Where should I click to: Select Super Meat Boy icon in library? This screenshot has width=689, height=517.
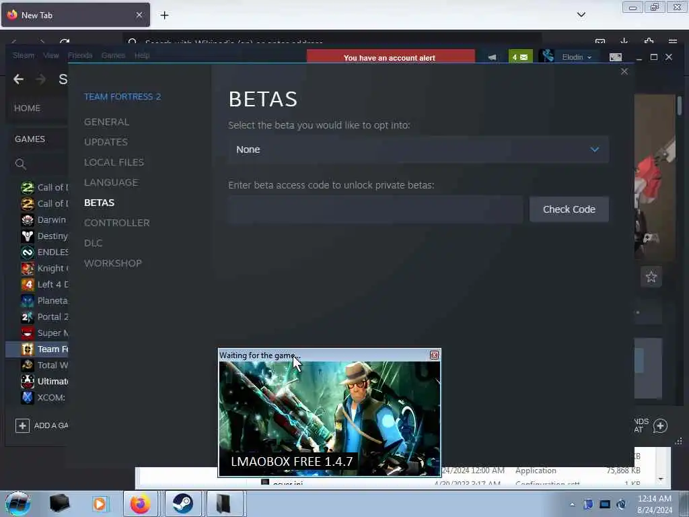[x=28, y=333]
